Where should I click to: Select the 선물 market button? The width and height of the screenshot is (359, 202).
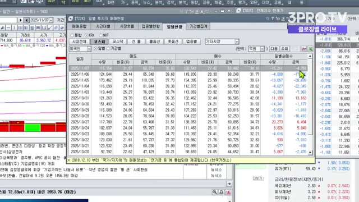tap(136, 42)
